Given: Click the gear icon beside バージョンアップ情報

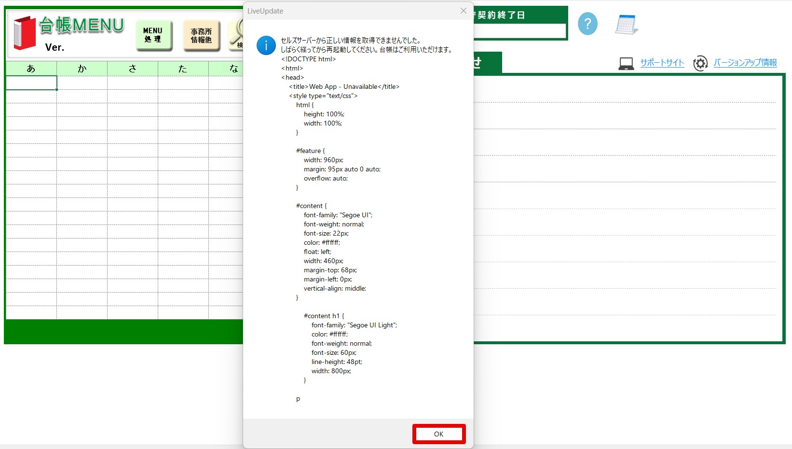Looking at the screenshot, I should 700,63.
